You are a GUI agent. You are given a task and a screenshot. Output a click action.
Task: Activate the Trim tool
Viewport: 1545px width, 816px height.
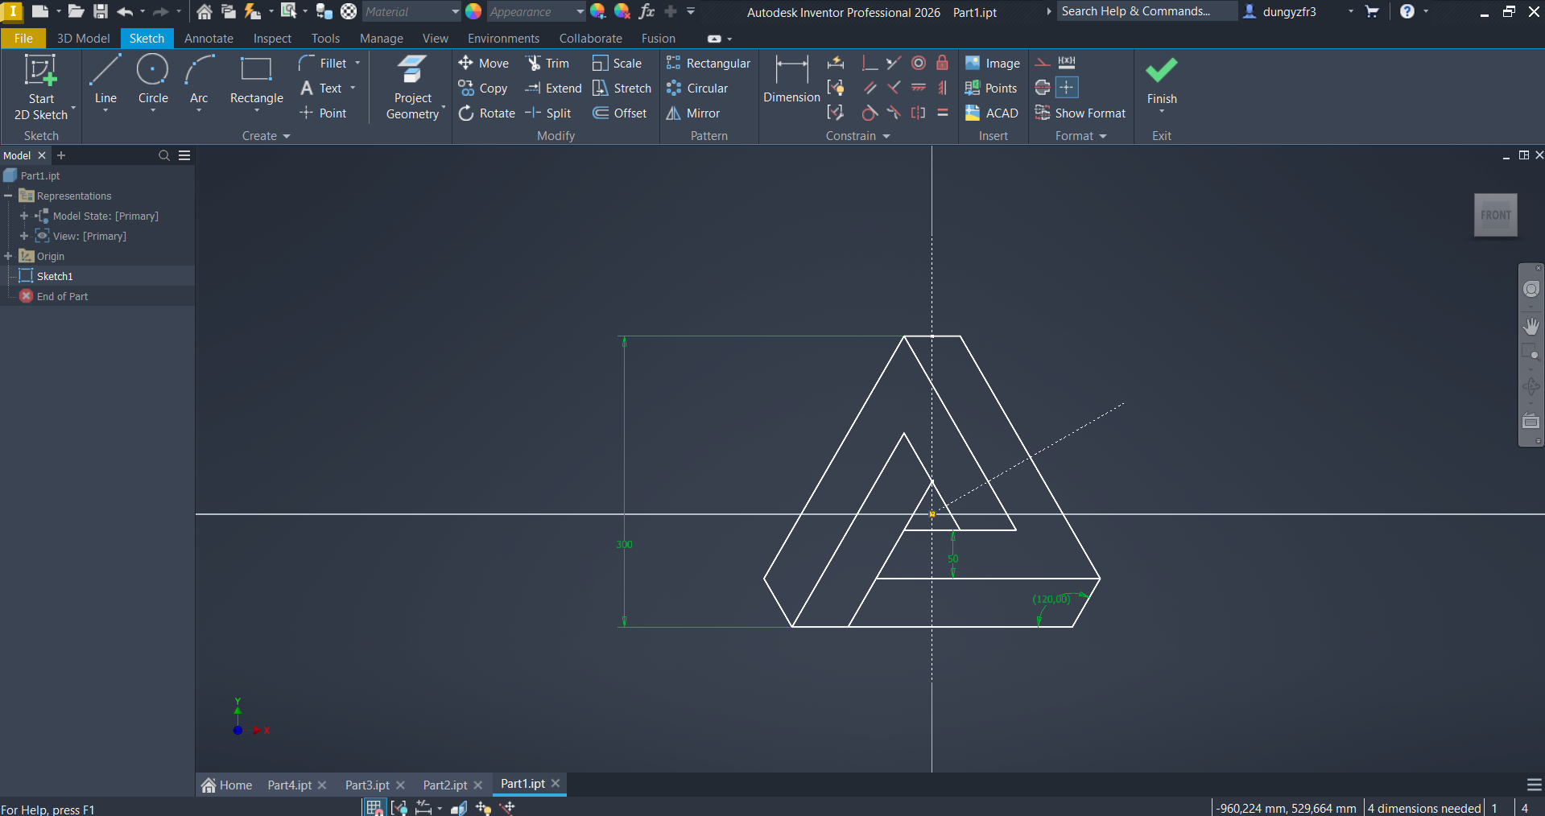click(x=547, y=64)
